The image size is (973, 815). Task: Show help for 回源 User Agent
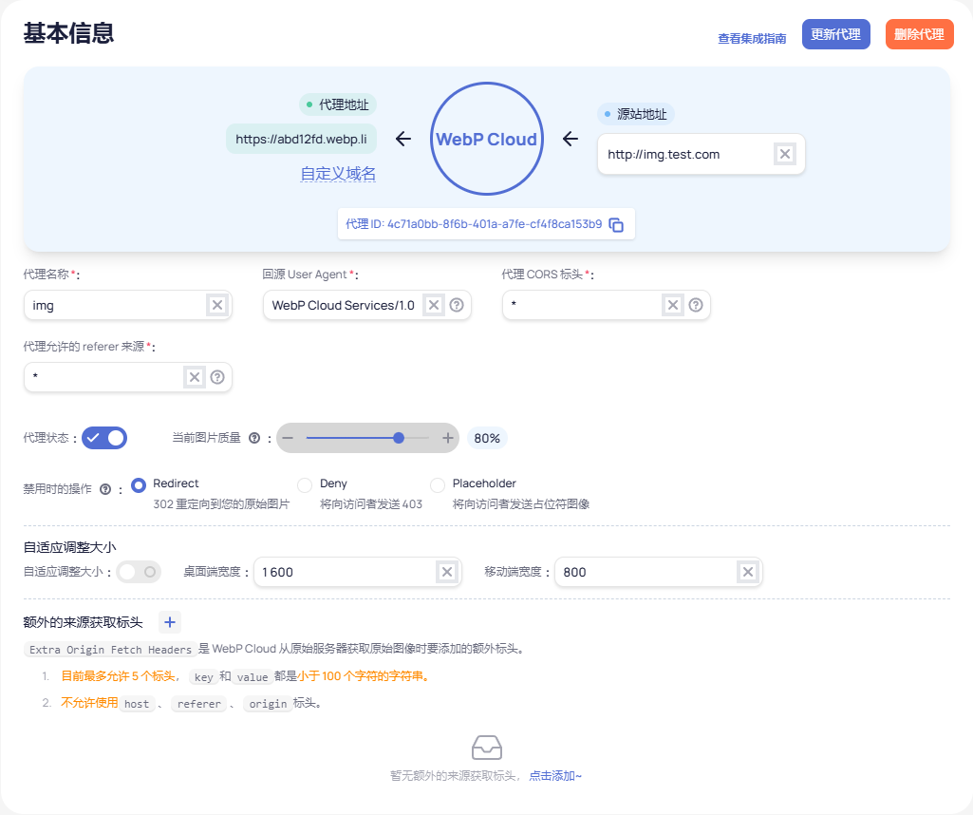click(457, 305)
